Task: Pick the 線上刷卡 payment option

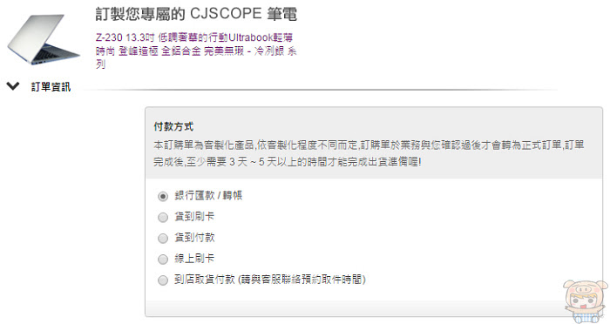Action: pos(163,259)
